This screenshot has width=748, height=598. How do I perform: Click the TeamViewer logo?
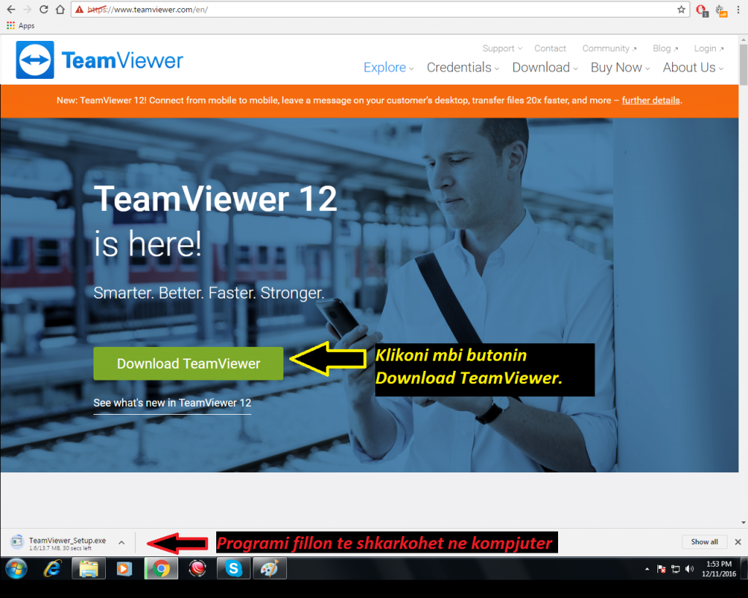tap(99, 60)
